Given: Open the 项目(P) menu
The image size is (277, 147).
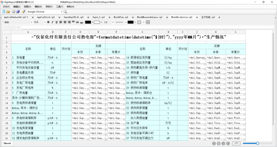Looking at the screenshot, I should point(49,7).
